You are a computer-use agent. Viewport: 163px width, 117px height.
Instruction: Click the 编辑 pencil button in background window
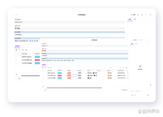click(133, 15)
